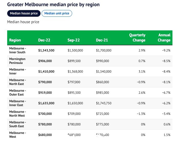Click the $775,000 Dec-21 value
The image size is (184, 145).
pos(102,124)
